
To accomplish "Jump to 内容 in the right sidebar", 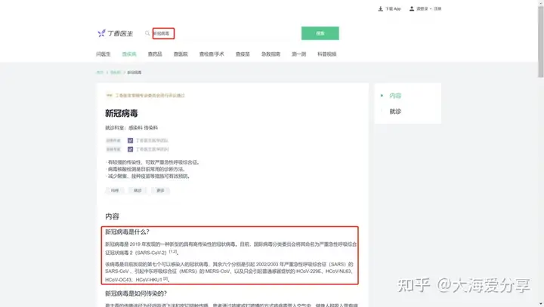I will tap(395, 96).
